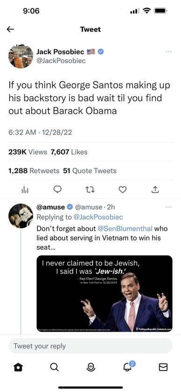The image size is (181, 392).
Task: Open the George Santos quote image
Action: [x=104, y=293]
